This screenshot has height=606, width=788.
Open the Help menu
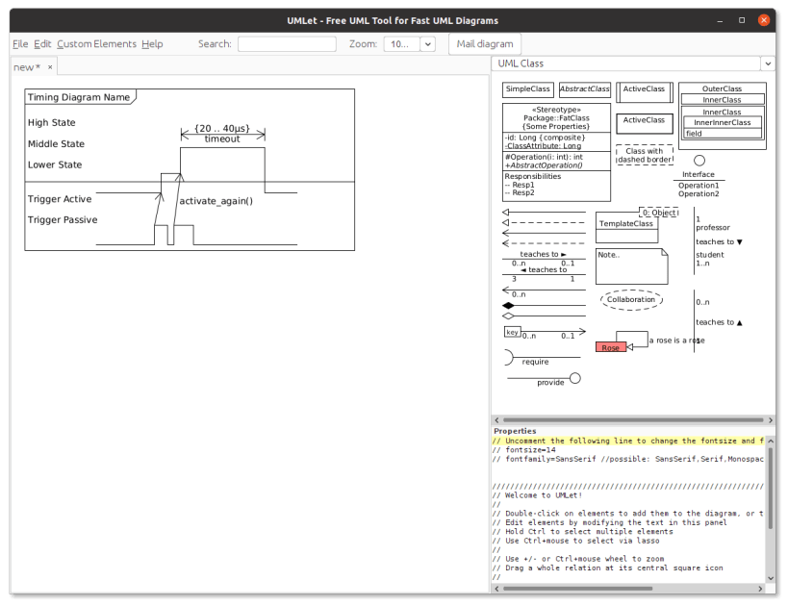click(x=152, y=44)
